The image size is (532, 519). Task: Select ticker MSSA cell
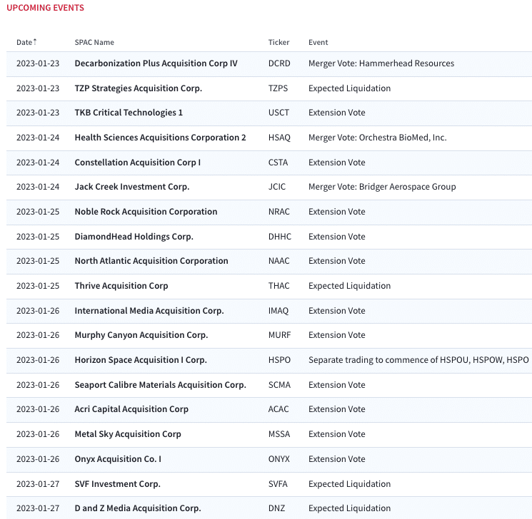[279, 434]
